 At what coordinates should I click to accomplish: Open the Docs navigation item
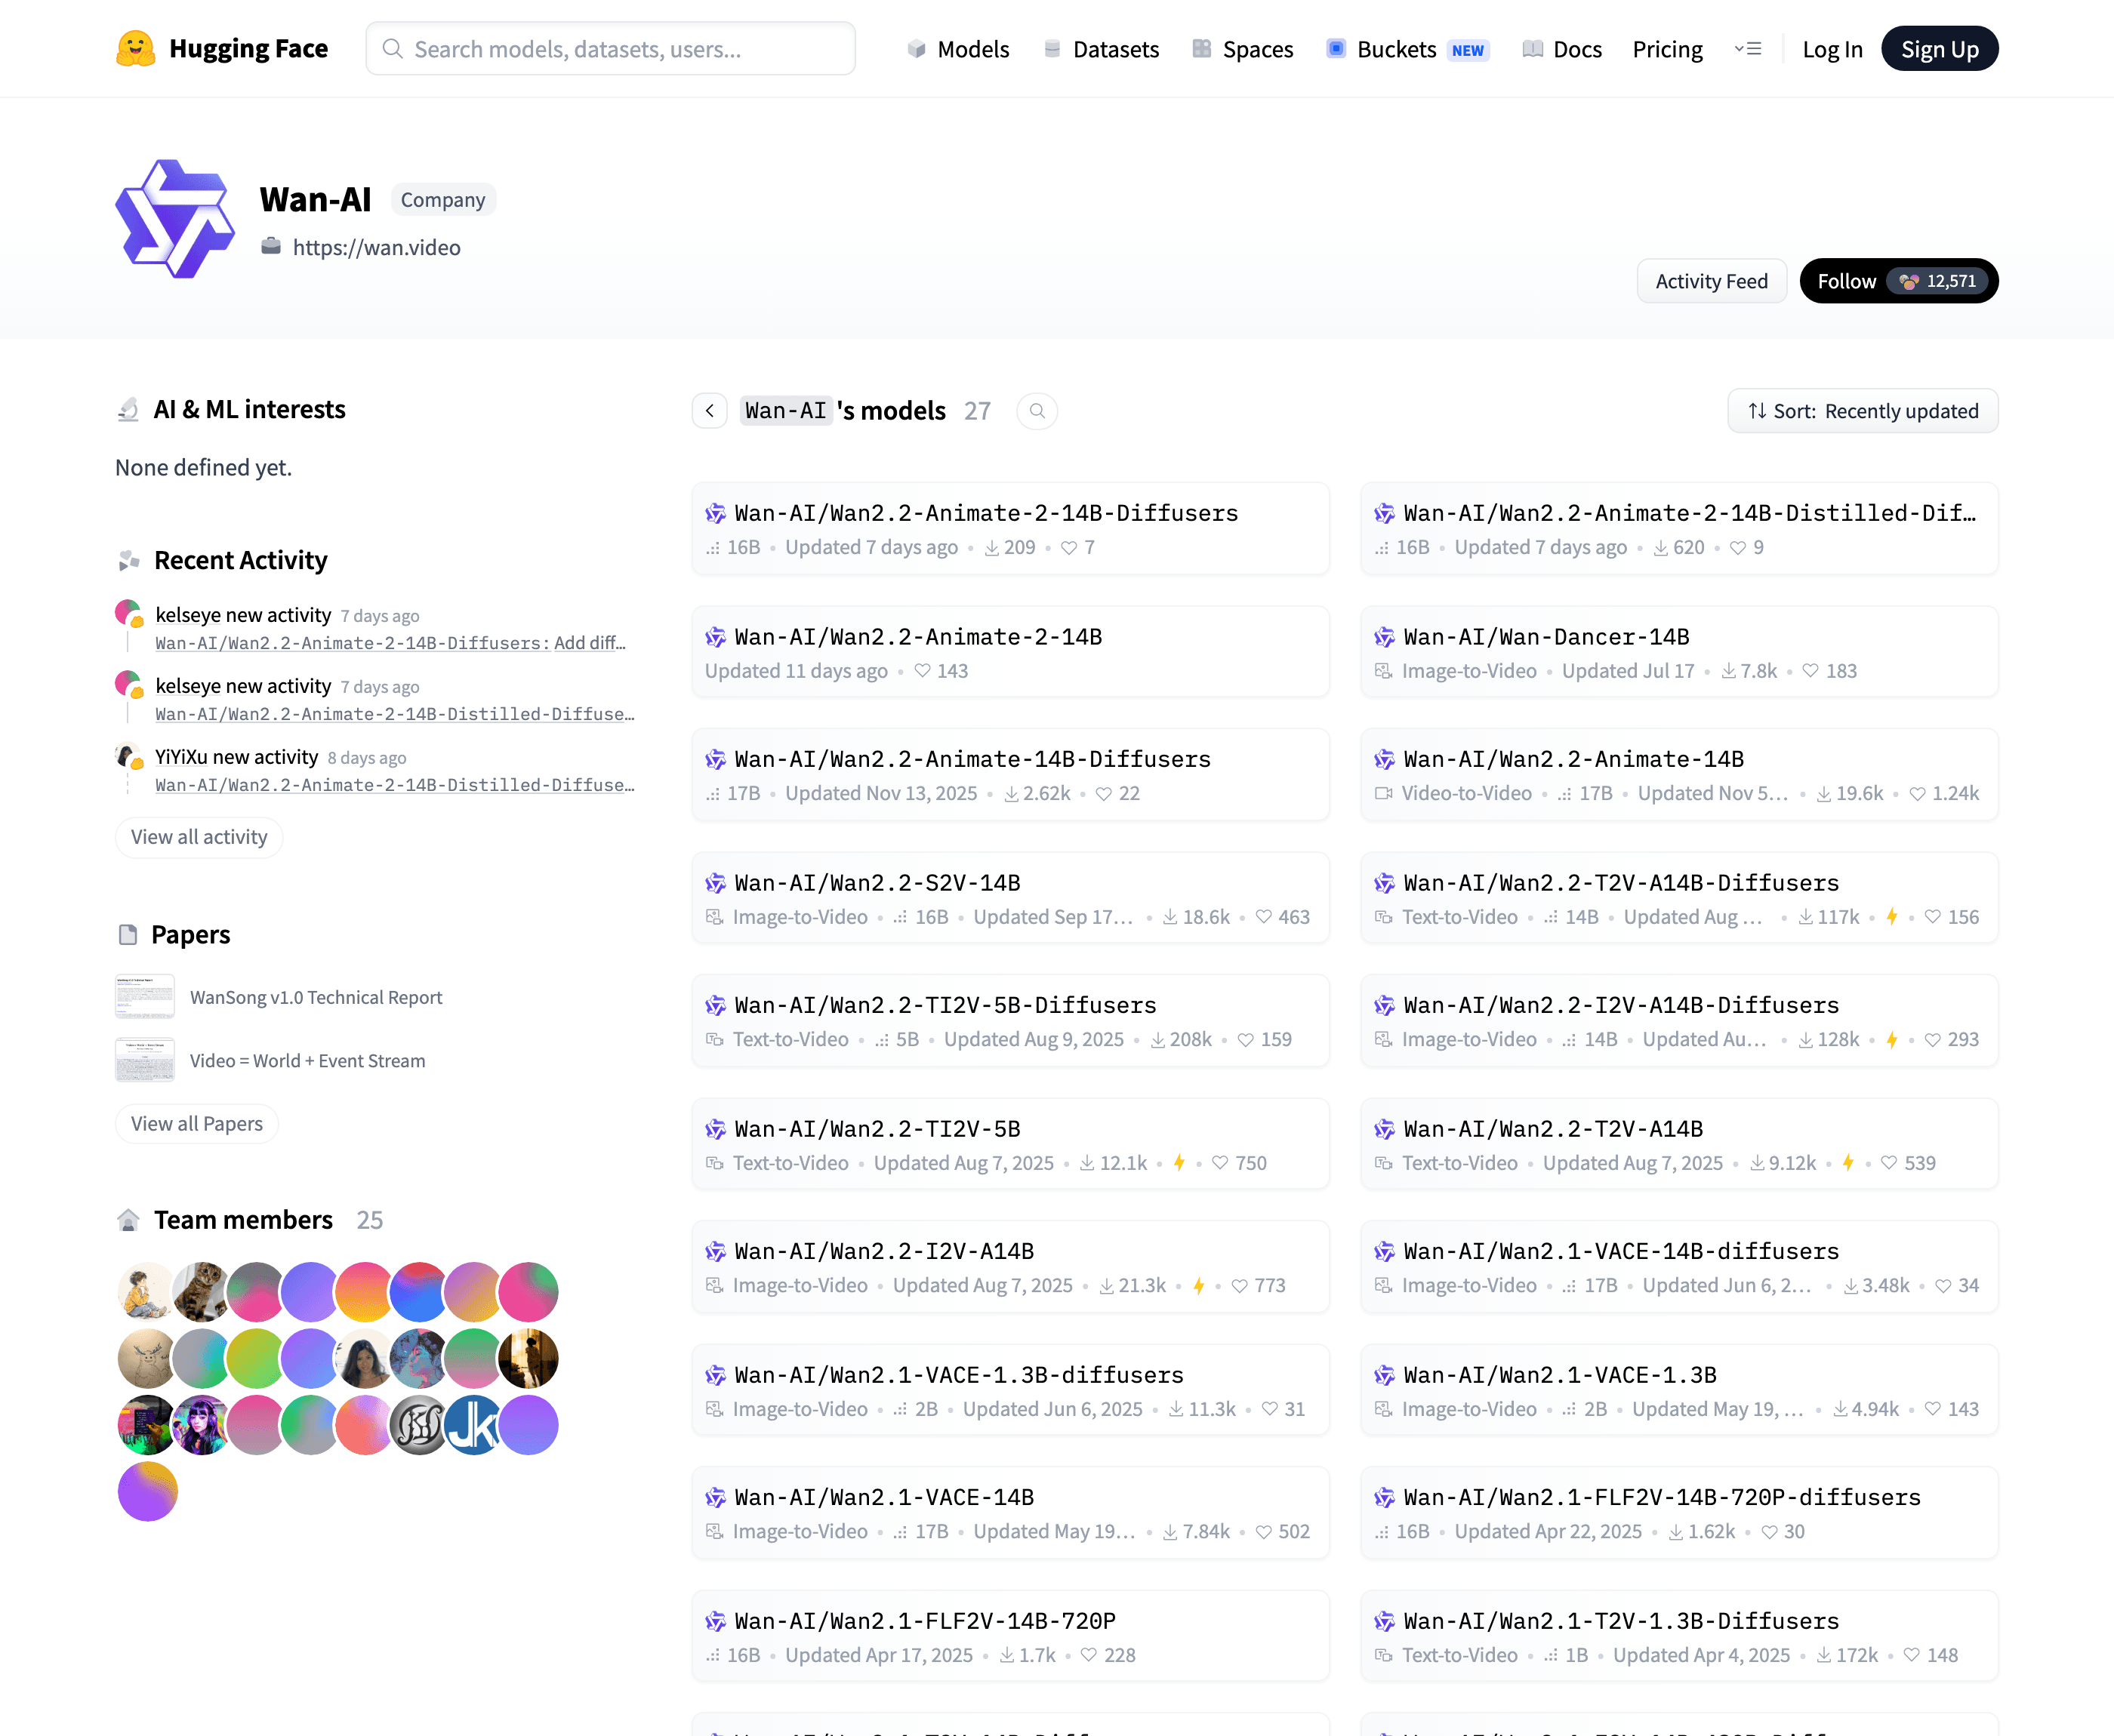click(1562, 49)
